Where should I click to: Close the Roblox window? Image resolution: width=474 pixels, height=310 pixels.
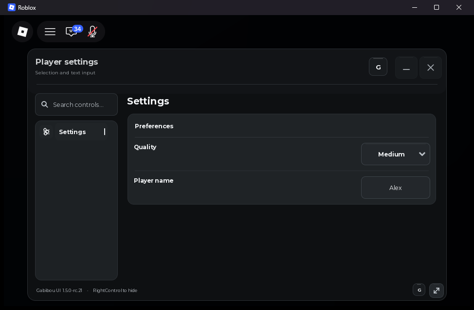[x=458, y=7]
